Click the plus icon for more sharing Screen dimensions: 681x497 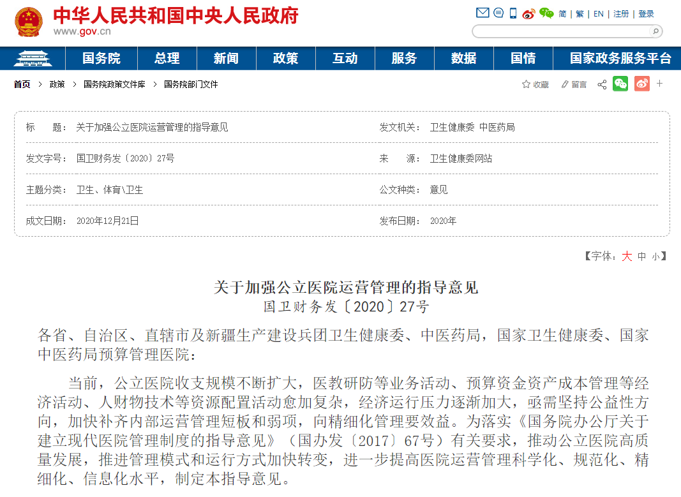point(660,84)
